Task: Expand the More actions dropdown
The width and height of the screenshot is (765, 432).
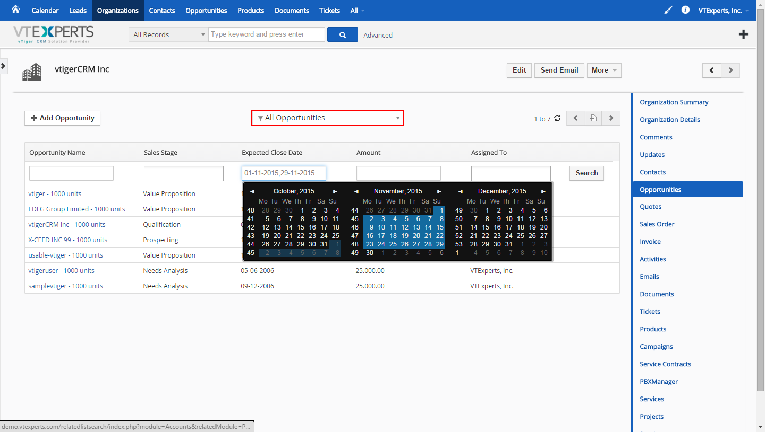Action: (x=604, y=70)
